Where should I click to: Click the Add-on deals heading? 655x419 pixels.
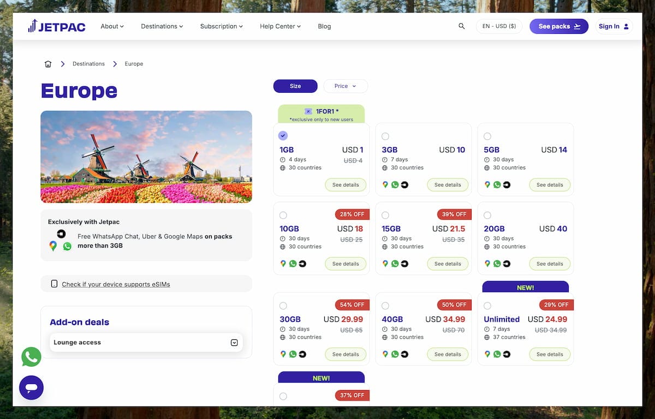click(79, 322)
